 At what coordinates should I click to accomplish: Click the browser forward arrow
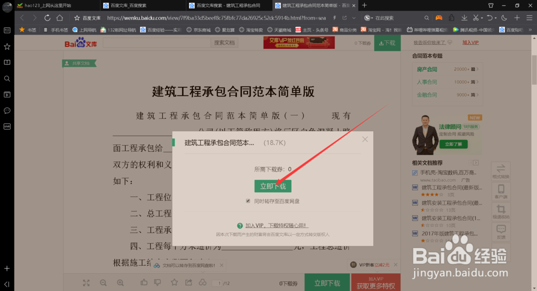pyautogui.click(x=34, y=18)
